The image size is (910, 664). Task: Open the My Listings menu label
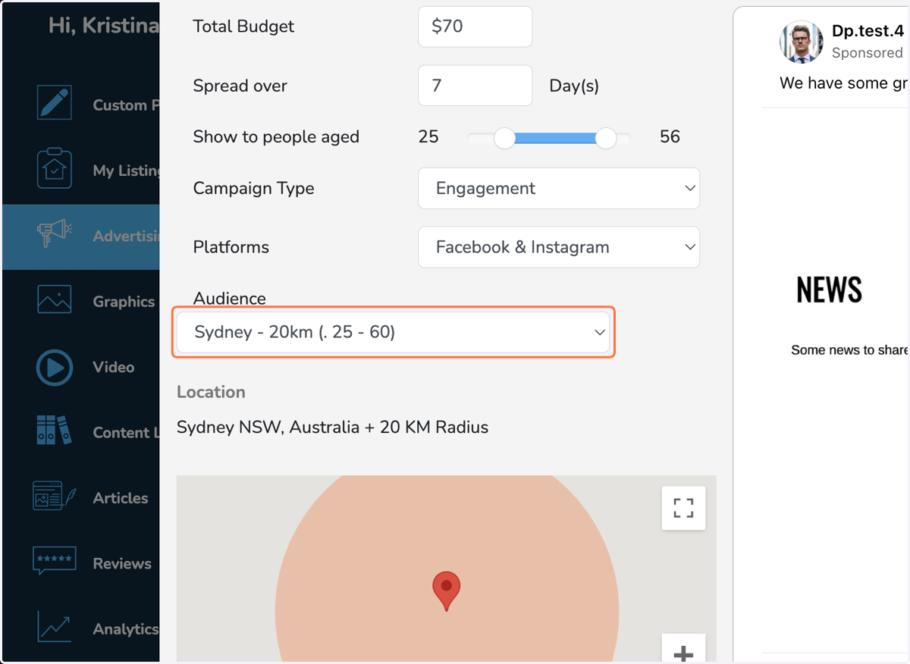(x=126, y=171)
